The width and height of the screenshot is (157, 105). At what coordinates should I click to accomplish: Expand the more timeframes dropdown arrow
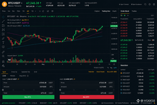pyautogui.click(x=36, y=11)
